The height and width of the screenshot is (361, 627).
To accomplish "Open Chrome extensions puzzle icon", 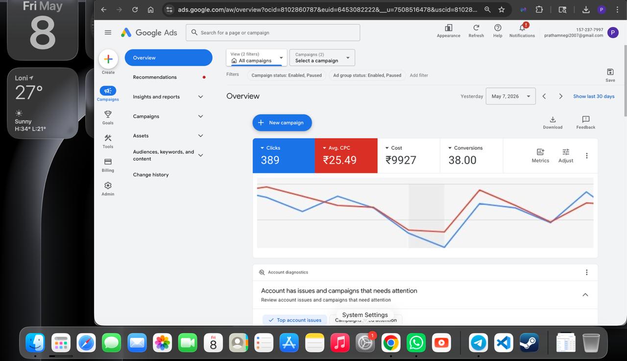I will pos(539,9).
